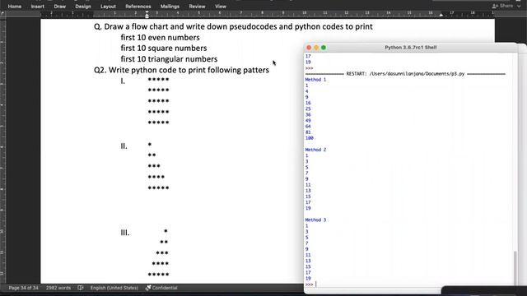
Task: Click output value 100 in shell
Action: [310, 138]
